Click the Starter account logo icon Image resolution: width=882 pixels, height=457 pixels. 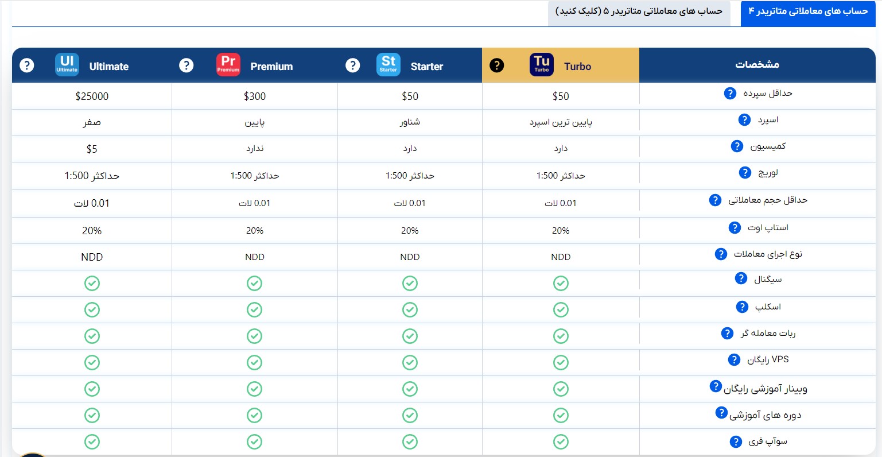click(x=388, y=64)
